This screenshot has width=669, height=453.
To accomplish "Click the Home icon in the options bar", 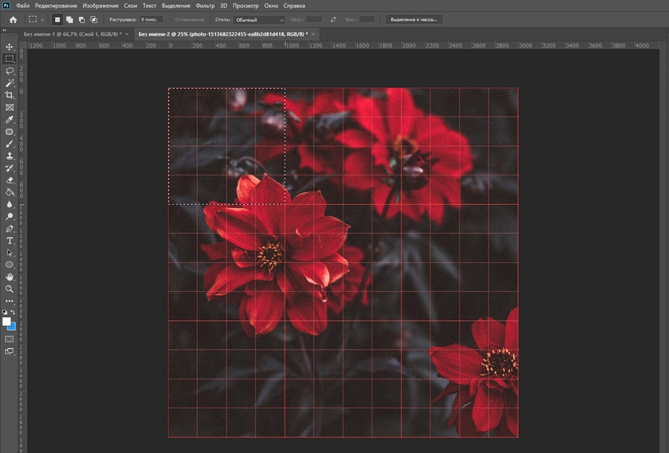I will click(13, 19).
